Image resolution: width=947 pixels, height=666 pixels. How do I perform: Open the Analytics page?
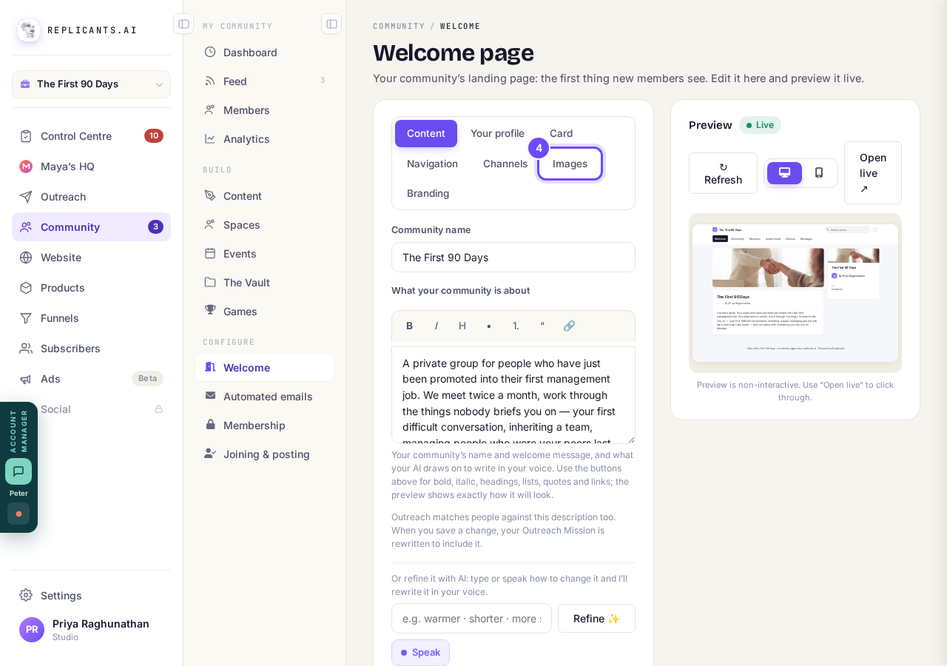[x=264, y=139]
